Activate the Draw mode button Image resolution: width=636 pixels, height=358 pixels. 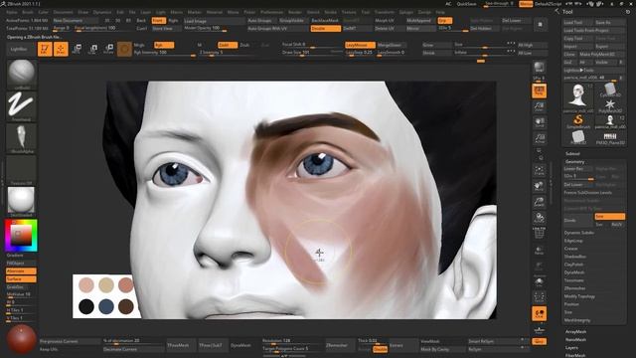[x=61, y=49]
